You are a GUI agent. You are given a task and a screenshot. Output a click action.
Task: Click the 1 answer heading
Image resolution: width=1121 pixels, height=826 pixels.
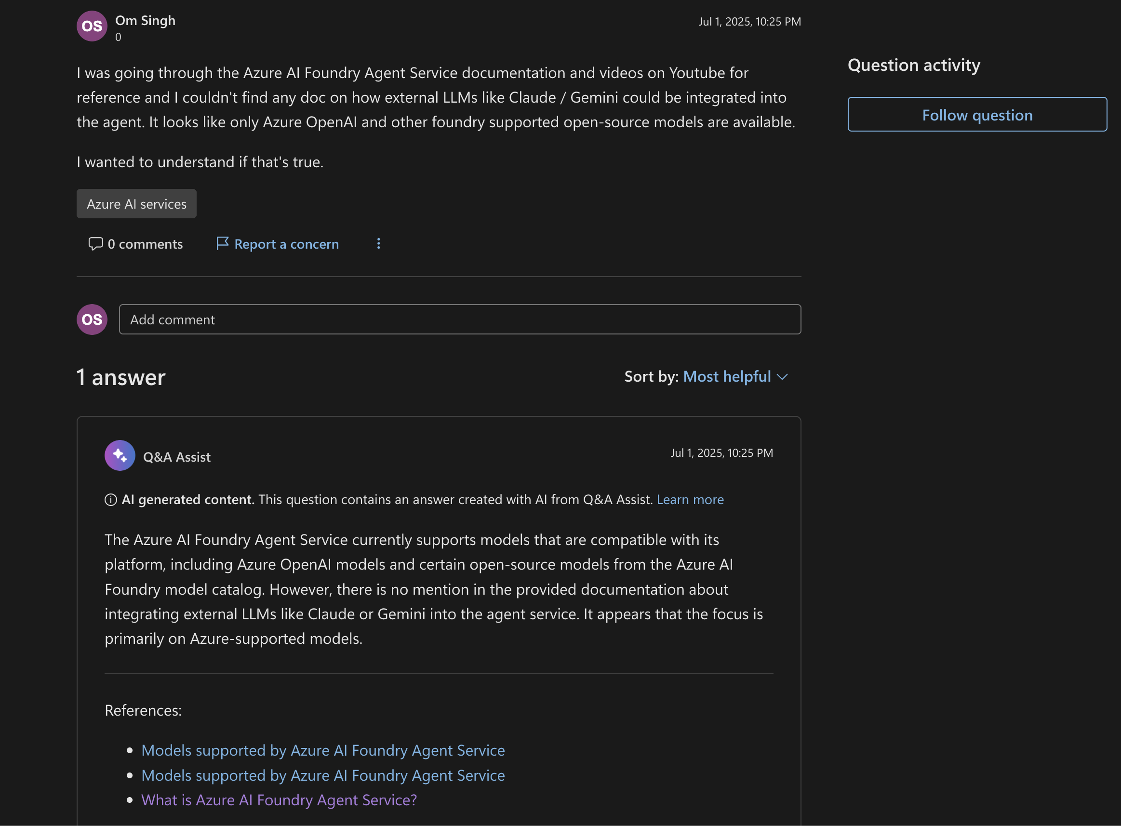coord(121,377)
